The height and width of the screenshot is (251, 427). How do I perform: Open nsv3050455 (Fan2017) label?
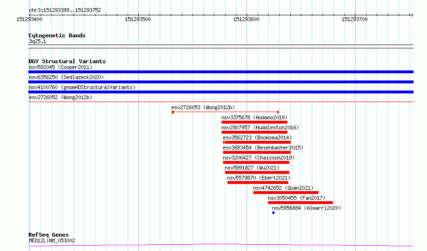(297, 198)
